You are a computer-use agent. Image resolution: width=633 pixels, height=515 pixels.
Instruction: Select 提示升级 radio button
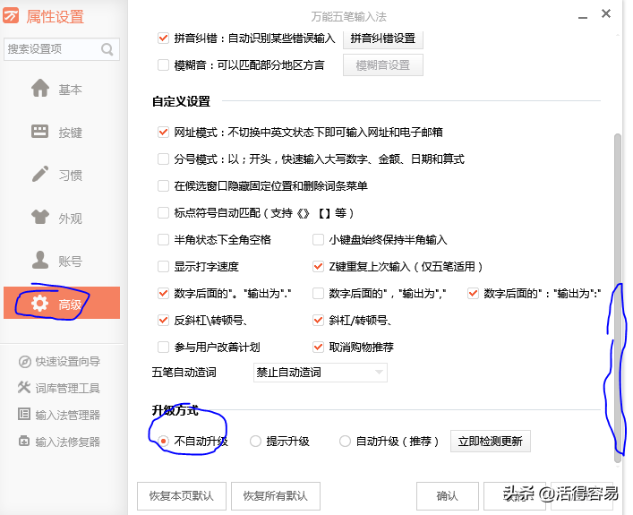pyautogui.click(x=255, y=441)
